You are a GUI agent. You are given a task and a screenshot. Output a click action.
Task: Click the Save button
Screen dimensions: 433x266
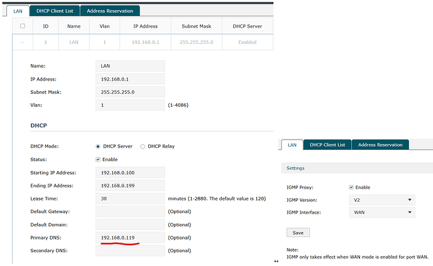coord(298,233)
